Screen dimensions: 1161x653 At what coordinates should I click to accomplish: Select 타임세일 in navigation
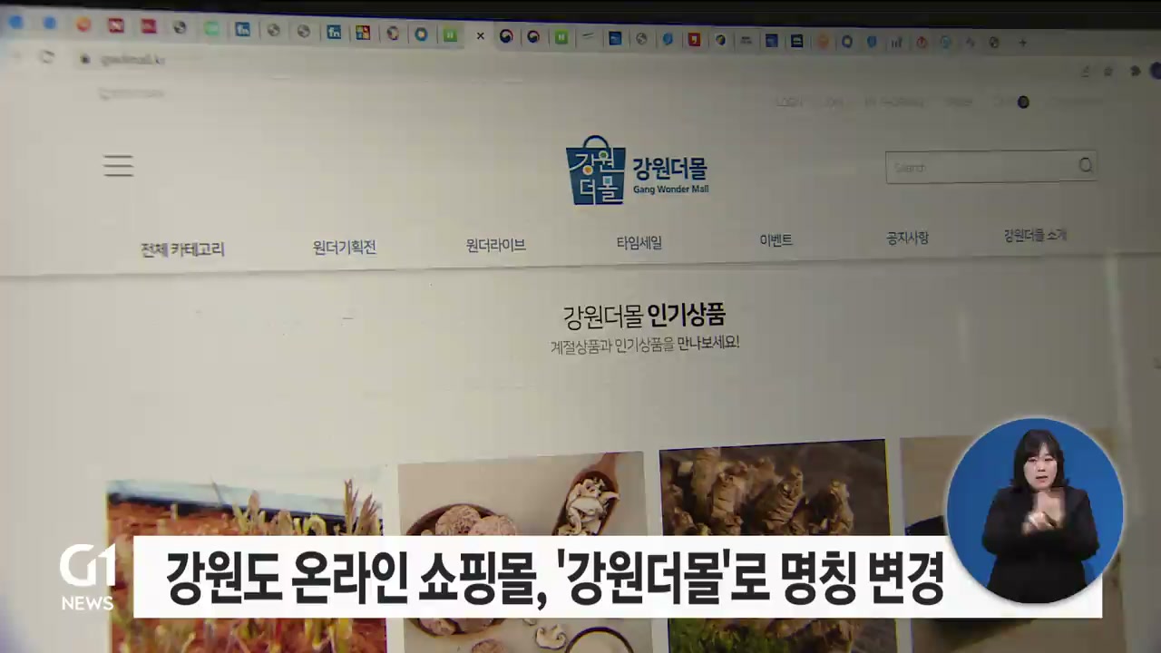pyautogui.click(x=639, y=242)
